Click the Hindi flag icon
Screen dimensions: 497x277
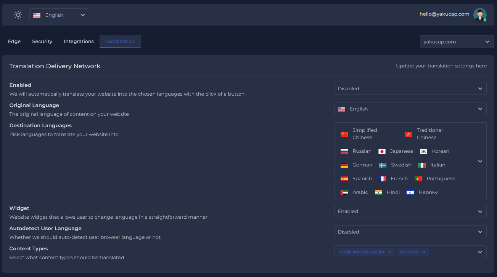pyautogui.click(x=378, y=192)
